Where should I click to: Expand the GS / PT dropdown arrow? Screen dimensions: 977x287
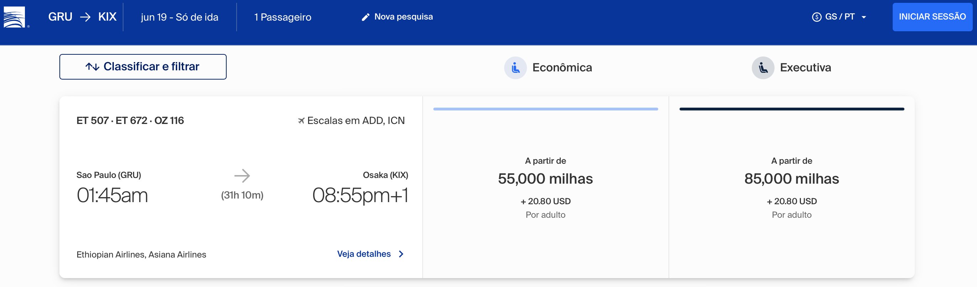(x=864, y=17)
